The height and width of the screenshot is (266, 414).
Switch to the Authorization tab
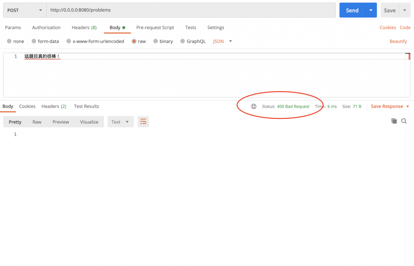[46, 27]
